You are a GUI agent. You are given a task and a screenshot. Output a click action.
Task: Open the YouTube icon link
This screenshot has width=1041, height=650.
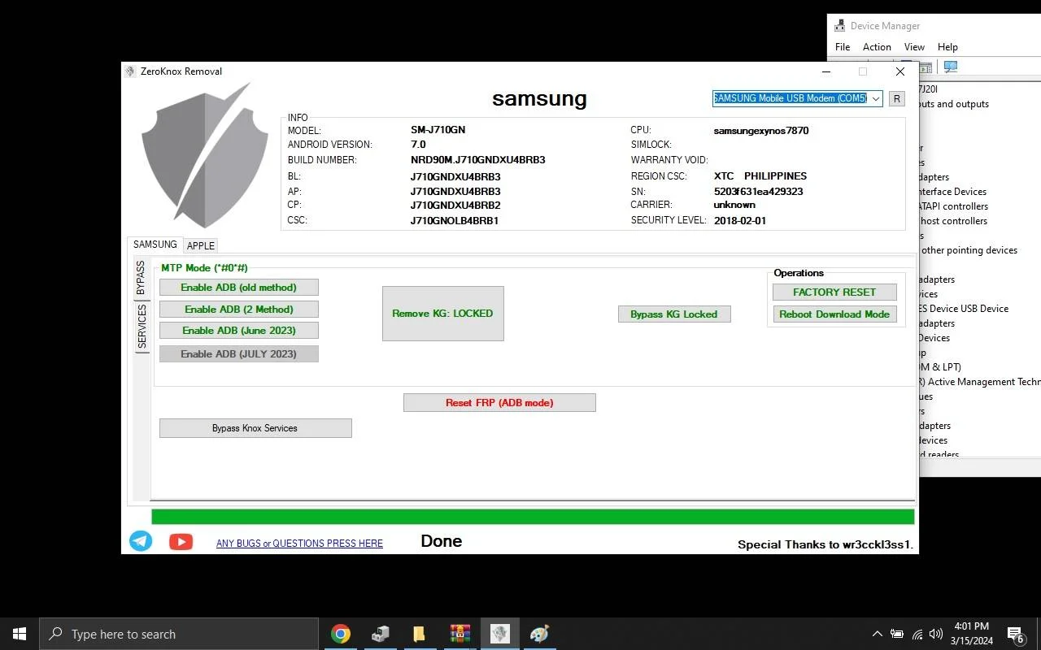(181, 542)
